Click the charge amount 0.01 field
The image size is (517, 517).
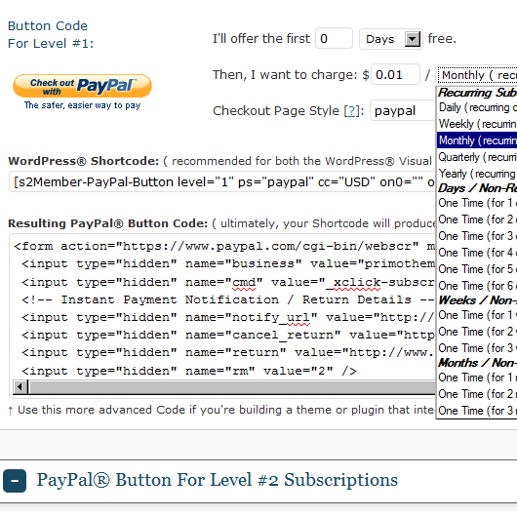[395, 75]
